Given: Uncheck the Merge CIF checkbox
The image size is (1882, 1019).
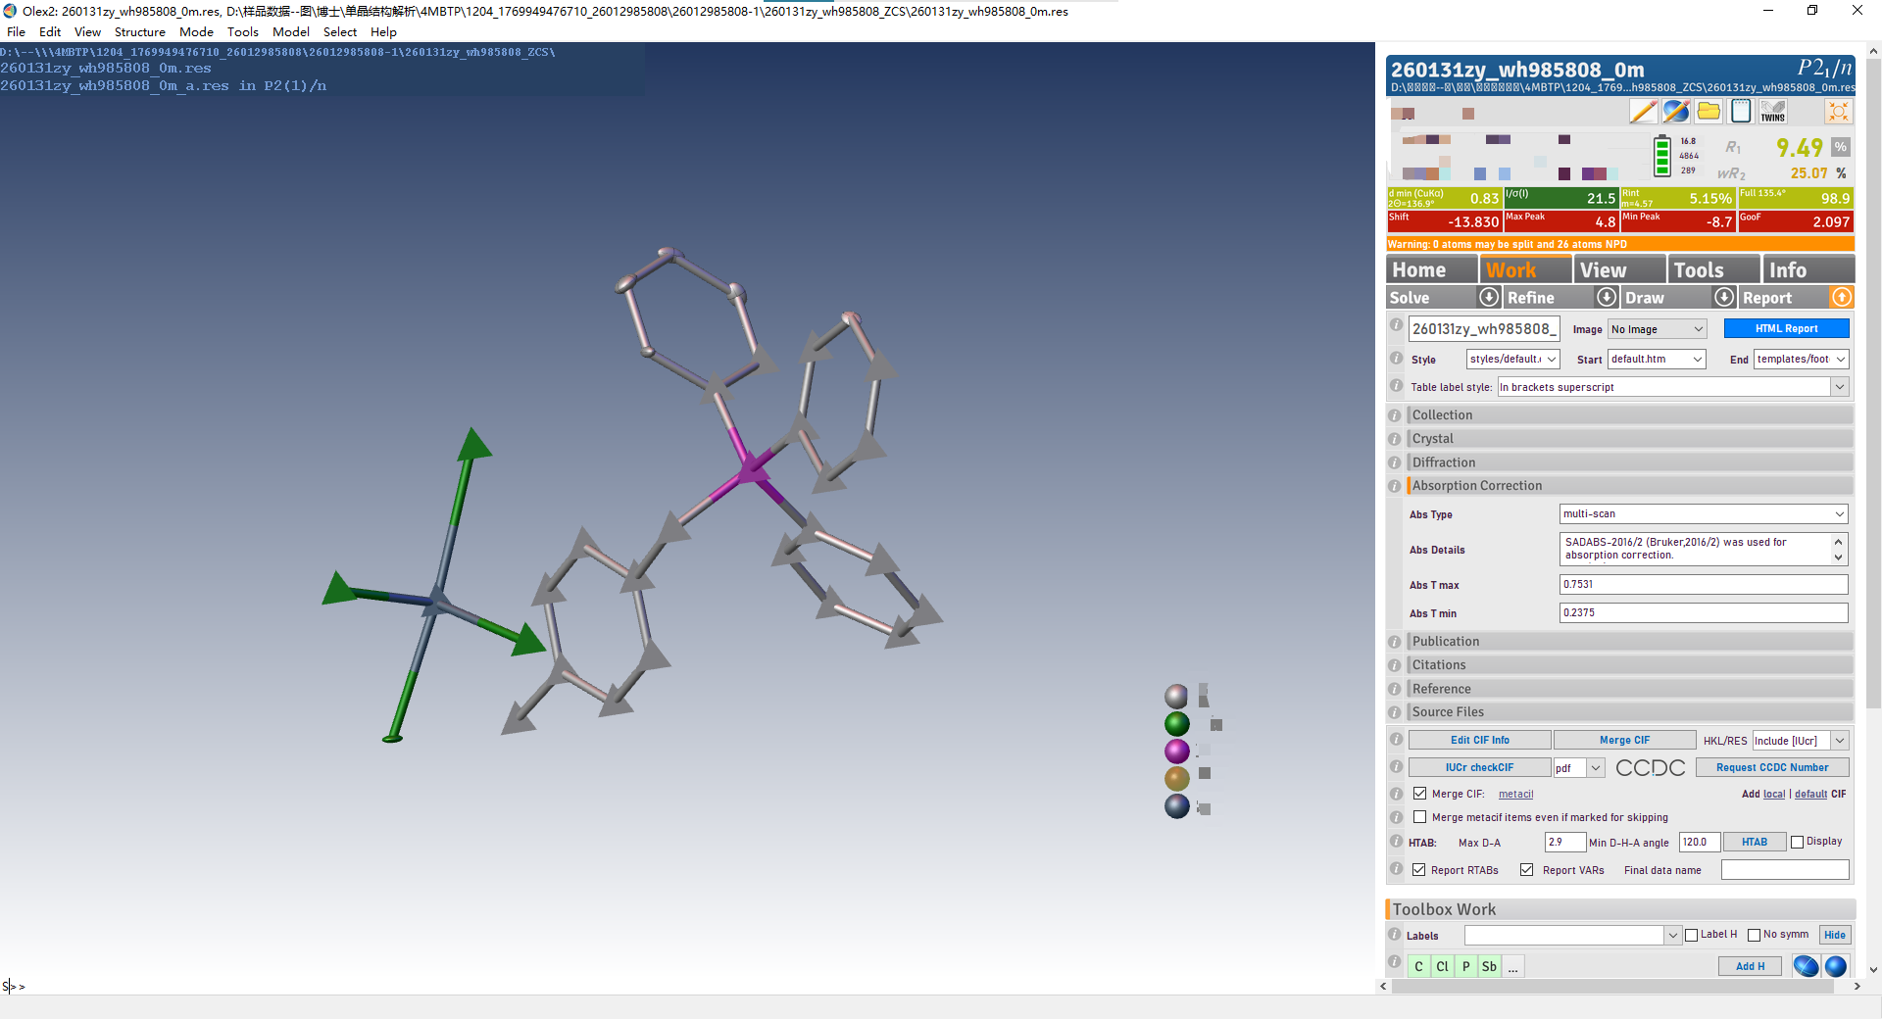Looking at the screenshot, I should tap(1419, 794).
